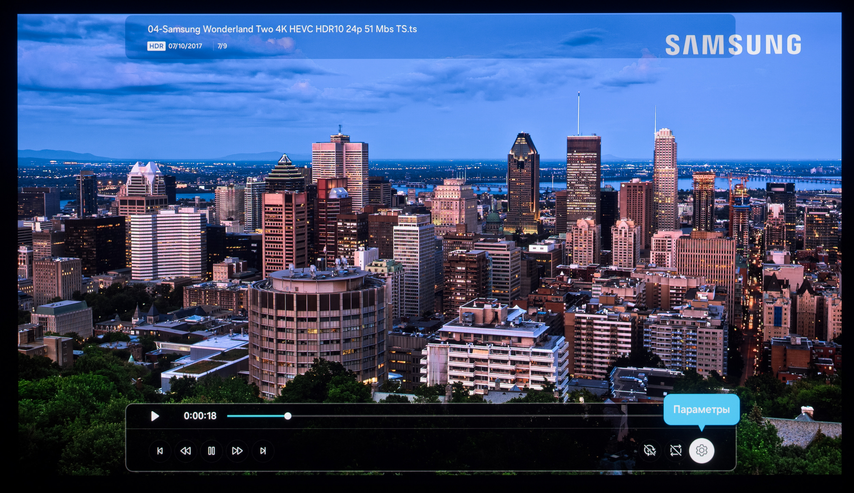This screenshot has height=493, width=854.
Task: Click the SAMSUNG logo watermark
Action: pyautogui.click(x=733, y=45)
